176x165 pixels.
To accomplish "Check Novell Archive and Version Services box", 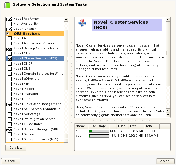I will 10,43.
